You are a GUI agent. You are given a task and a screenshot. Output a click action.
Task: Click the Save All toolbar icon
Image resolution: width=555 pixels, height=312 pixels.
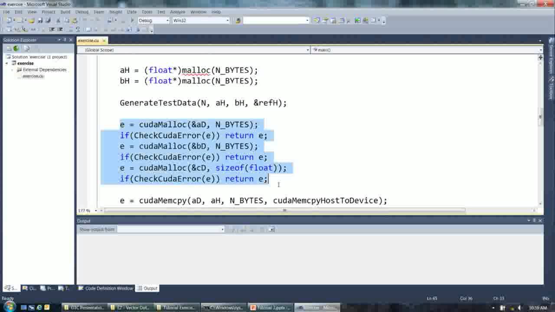pos(48,20)
